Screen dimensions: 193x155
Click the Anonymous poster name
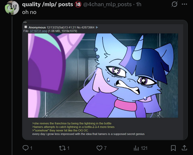37,27
